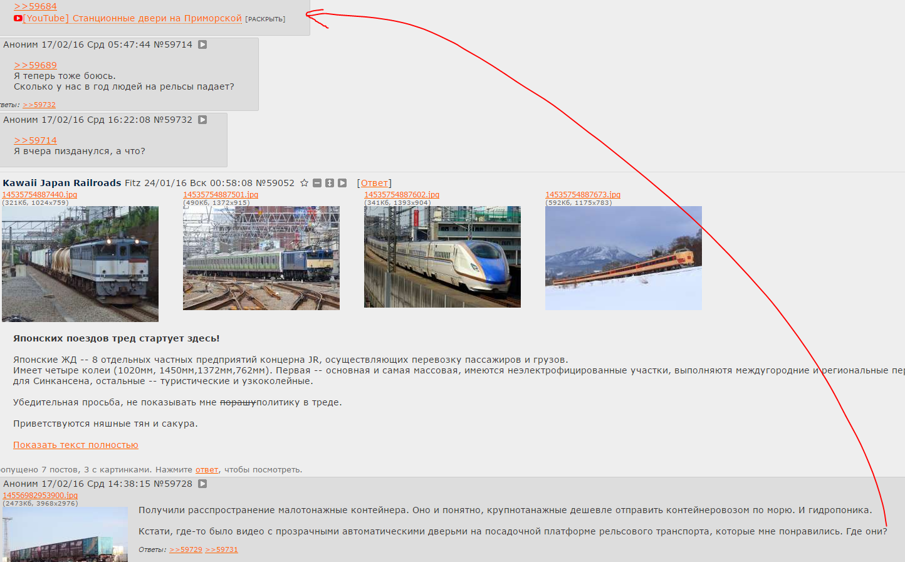Click the line Приветствуются няшные тян и сакура.

(x=105, y=424)
